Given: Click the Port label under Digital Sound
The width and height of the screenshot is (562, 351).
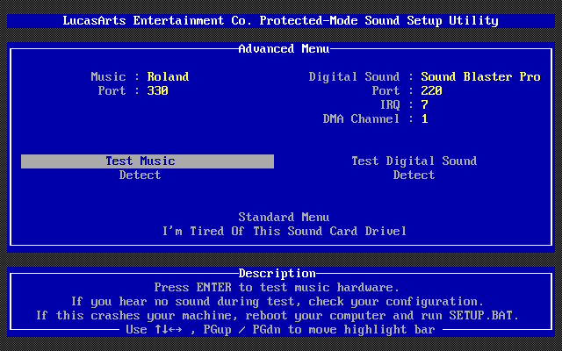Looking at the screenshot, I should (x=385, y=91).
